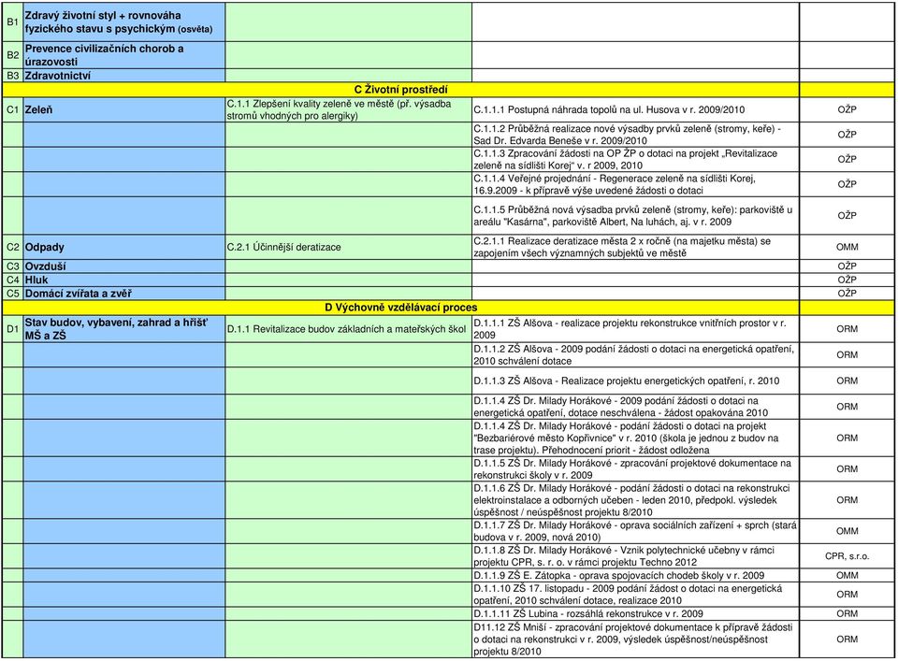Click 'Bezbariérové město Kopřivnice' cell
The width and height of the screenshot is (898, 661).
636,438
